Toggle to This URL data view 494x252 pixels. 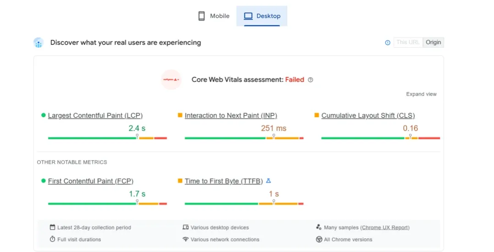coord(408,43)
